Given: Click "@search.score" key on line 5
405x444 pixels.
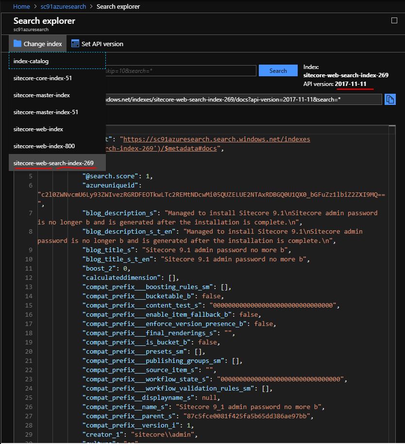Looking at the screenshot, I should 110,176.
